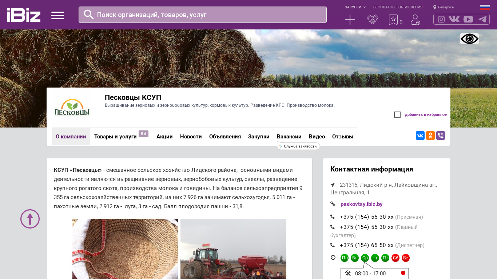Open the Беларусь region selector
This screenshot has height=279, width=497.
pyautogui.click(x=444, y=7)
